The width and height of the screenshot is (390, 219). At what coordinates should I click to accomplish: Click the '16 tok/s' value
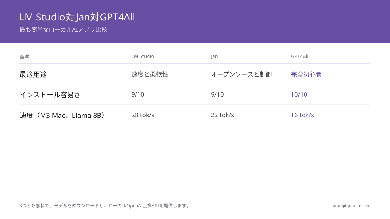click(303, 115)
